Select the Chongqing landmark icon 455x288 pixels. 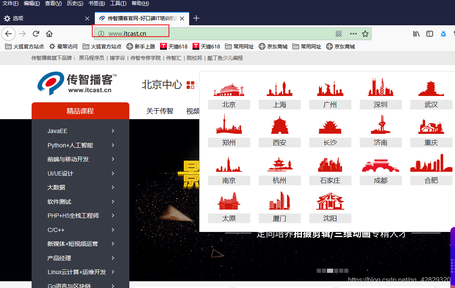click(431, 126)
